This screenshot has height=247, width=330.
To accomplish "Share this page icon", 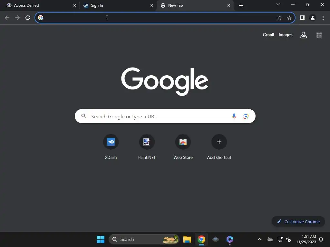I will (279, 18).
